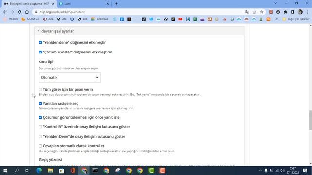Image resolution: width=312 pixels, height=175 pixels.
Task: Open Windows taskbar search
Action: pos(17,171)
